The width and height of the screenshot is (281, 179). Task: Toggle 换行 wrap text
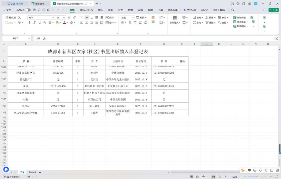(110, 17)
